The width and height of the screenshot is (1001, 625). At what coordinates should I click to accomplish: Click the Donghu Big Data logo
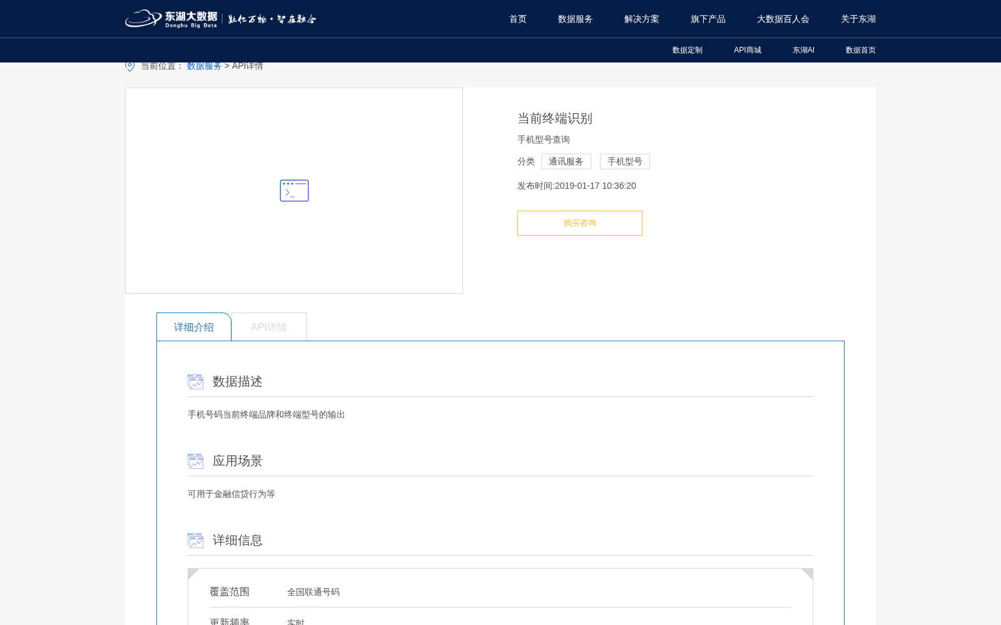pos(220,19)
